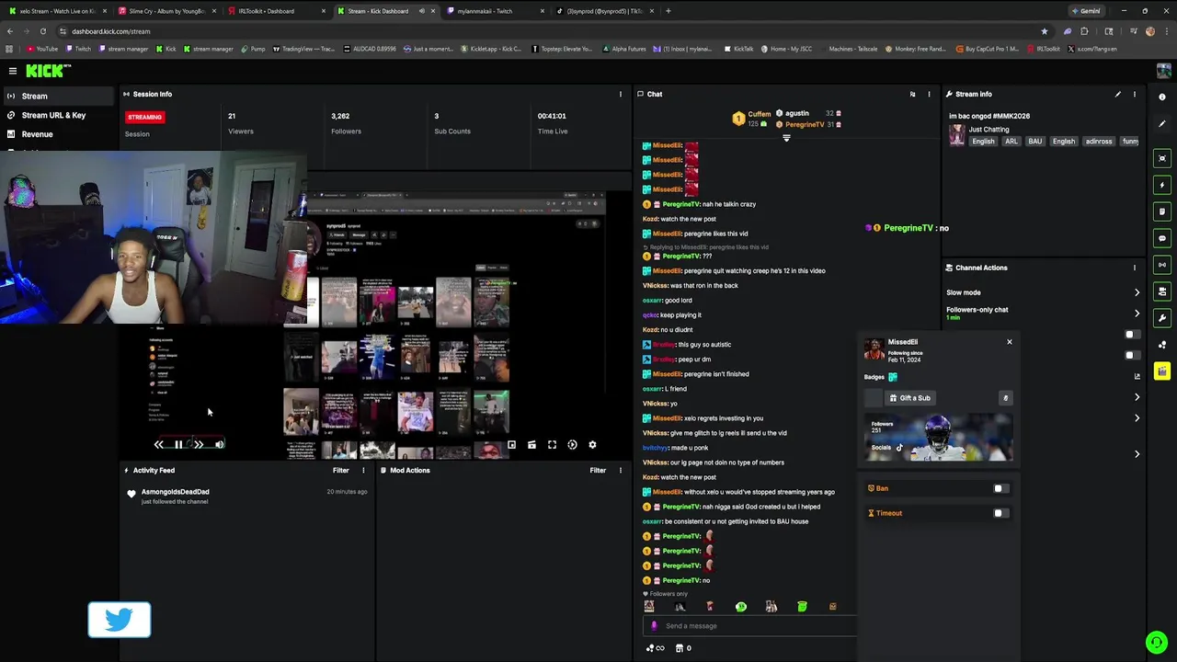Screen dimensions: 1177x662
Task: Collapse the chat leaderboard arrow
Action: point(786,138)
